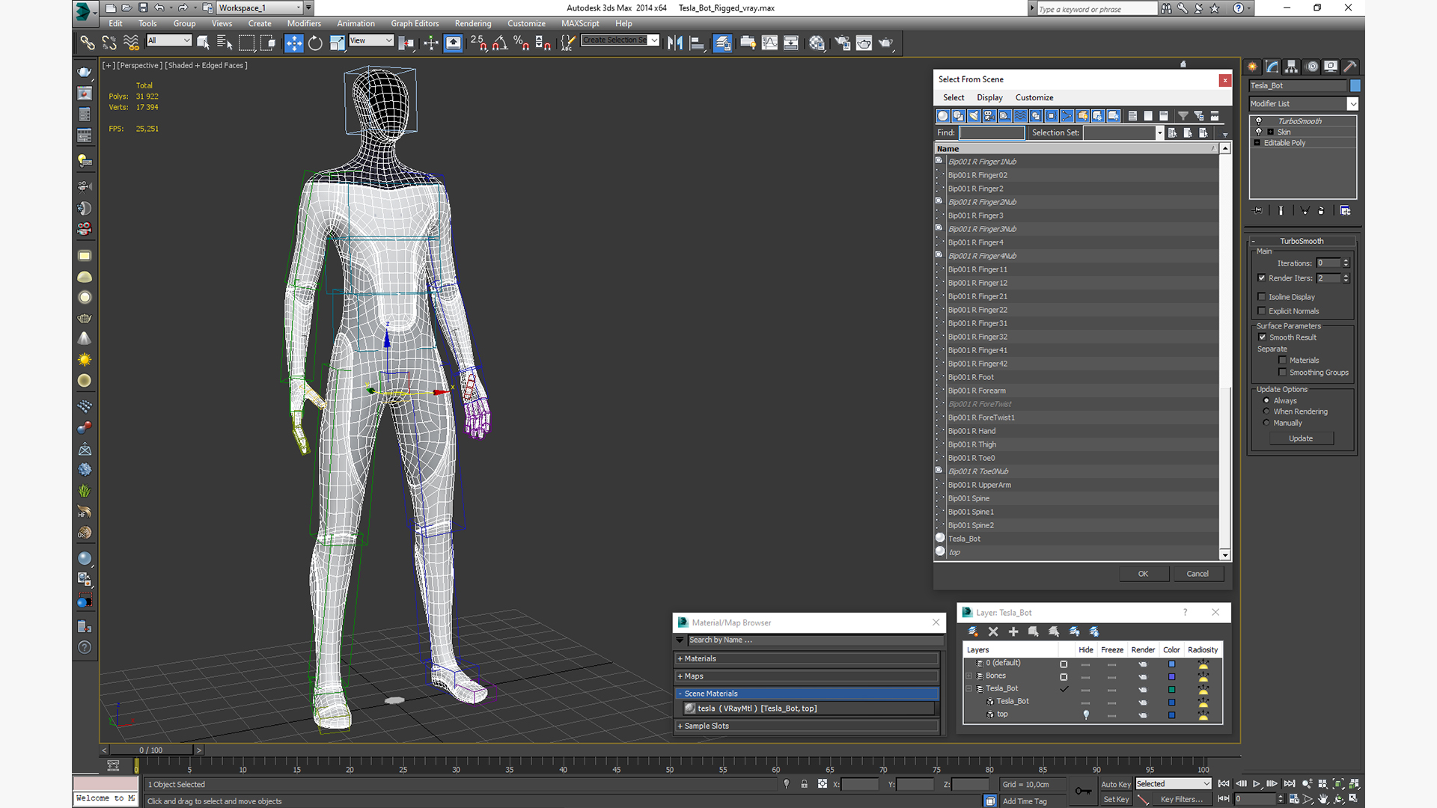Activate the Rotate tool in toolbar
This screenshot has width=1437, height=808.
[315, 43]
